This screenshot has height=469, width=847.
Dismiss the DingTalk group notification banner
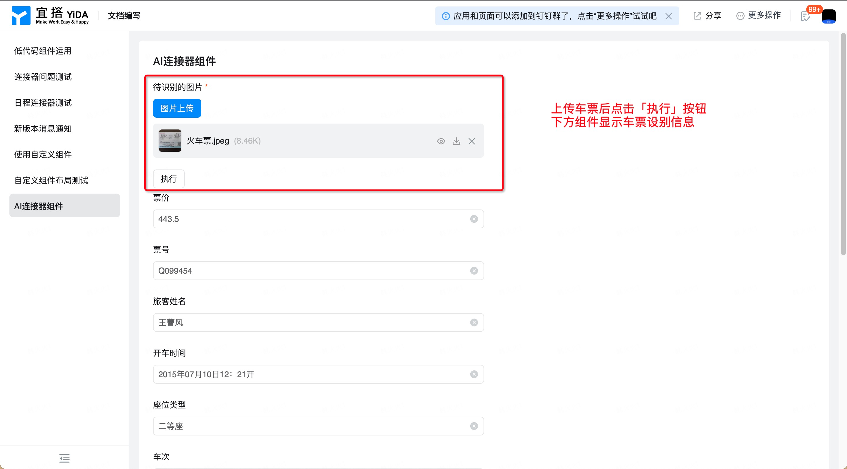[x=668, y=16]
